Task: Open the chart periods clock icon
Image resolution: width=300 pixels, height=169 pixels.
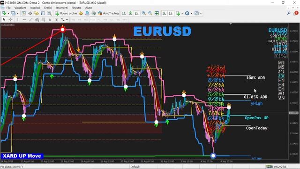Action: pos(187,13)
